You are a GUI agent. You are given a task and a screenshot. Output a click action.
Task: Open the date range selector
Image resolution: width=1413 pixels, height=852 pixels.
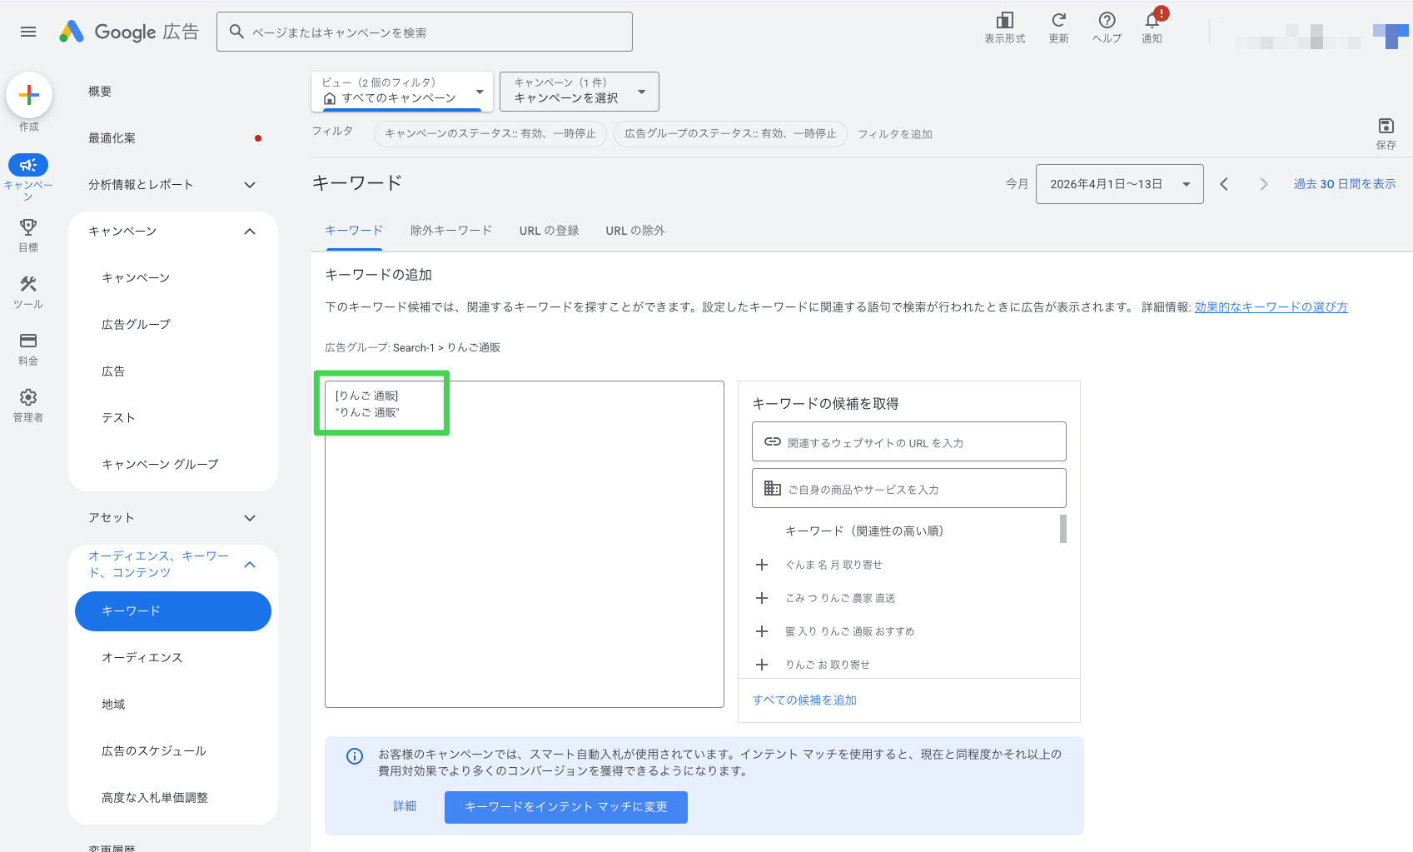tap(1119, 183)
